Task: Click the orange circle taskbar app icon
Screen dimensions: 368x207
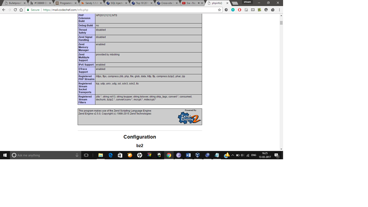Action: pos(130,155)
